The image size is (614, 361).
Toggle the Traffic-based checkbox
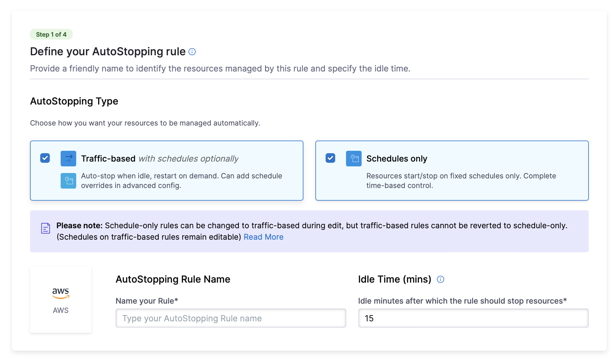(45, 158)
